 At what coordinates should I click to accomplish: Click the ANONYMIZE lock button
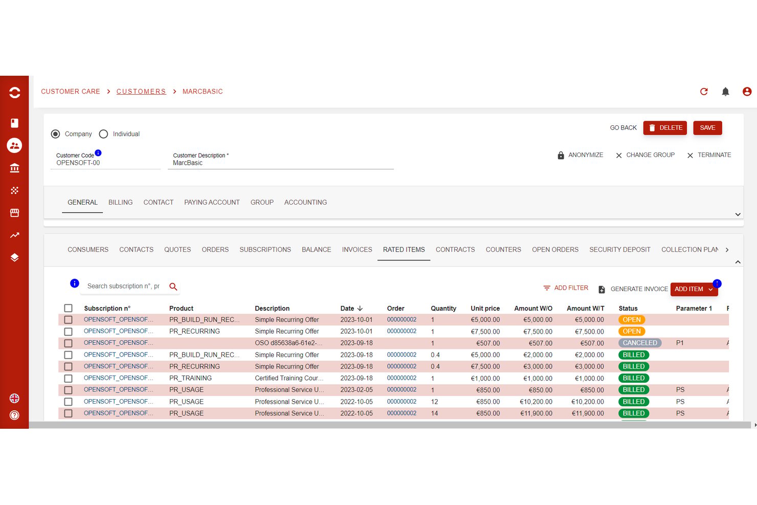[x=580, y=155]
